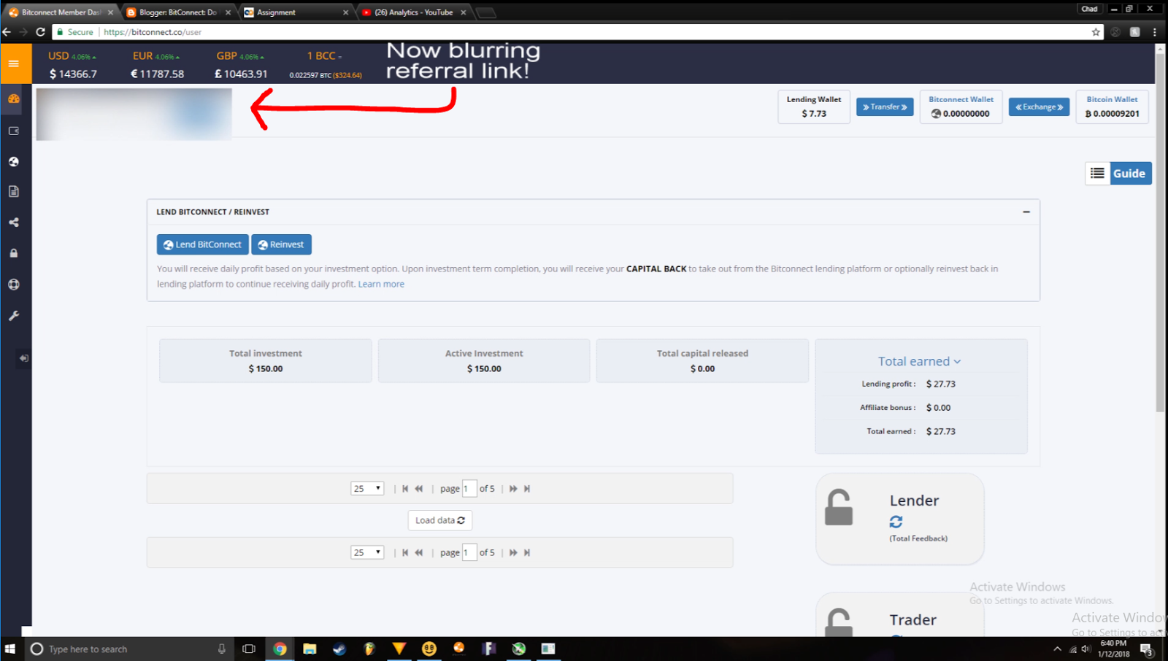Viewport: 1168px width, 661px height.
Task: Go back in browser history
Action: click(x=7, y=32)
